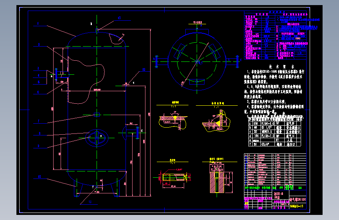339x220 pixels.
Task: Click the SARQ03-16 drawing number
Action: [x=296, y=206]
